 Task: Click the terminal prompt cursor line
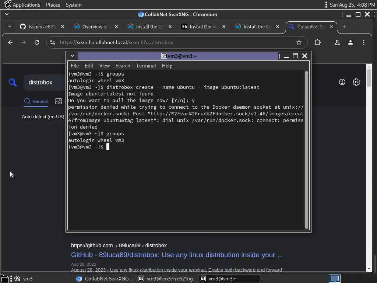tap(88, 147)
